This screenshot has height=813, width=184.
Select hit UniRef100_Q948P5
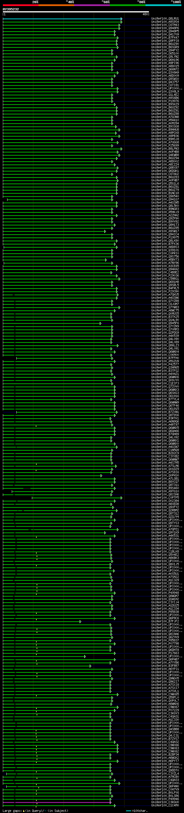click(x=165, y=31)
